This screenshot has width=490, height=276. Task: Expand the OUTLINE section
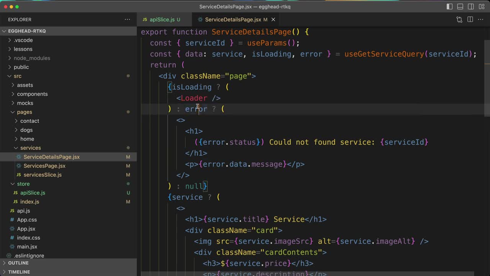[18, 263]
